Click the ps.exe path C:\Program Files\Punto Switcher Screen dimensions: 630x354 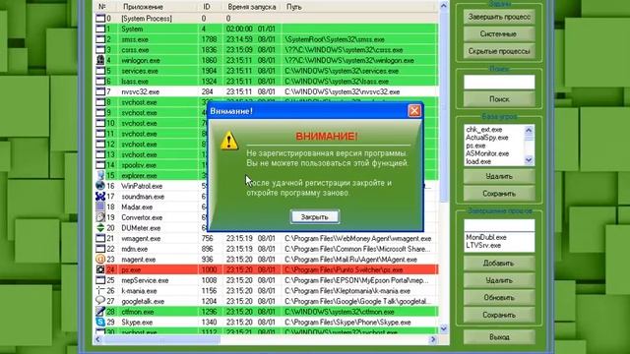344,269
